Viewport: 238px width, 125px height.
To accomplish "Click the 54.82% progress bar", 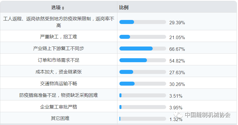I will pyautogui.click(x=143, y=60).
